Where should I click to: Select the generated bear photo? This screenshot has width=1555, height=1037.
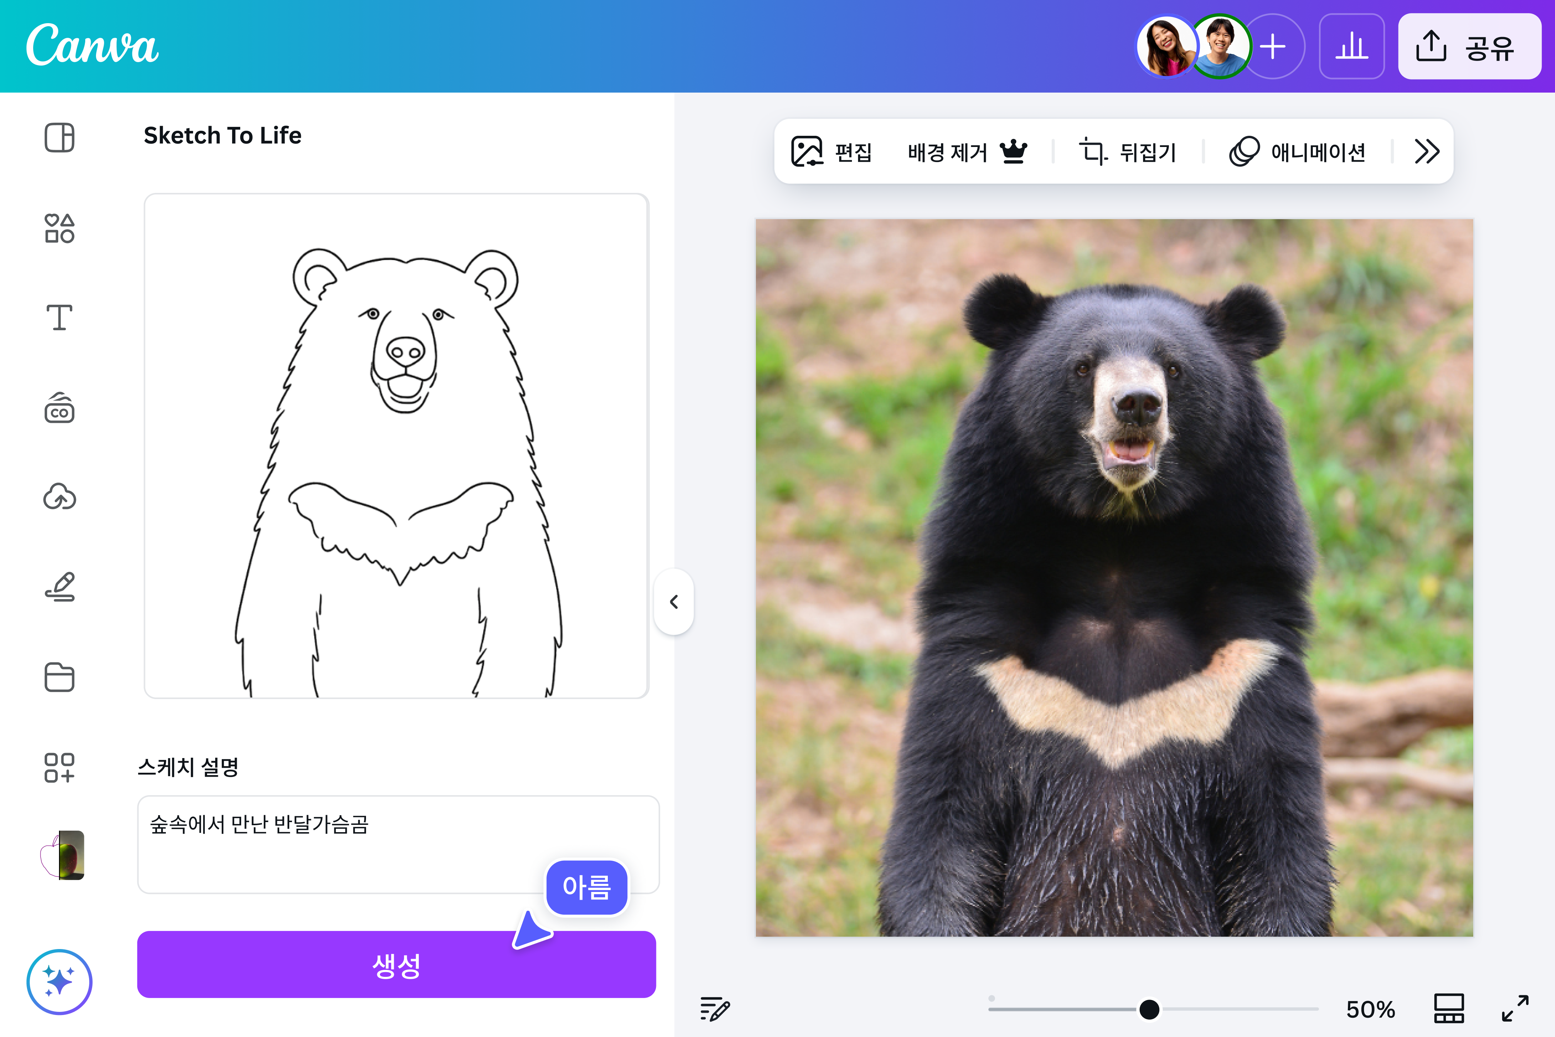(x=1114, y=578)
